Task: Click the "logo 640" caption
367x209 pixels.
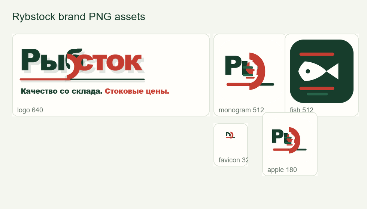Action: tap(30, 110)
